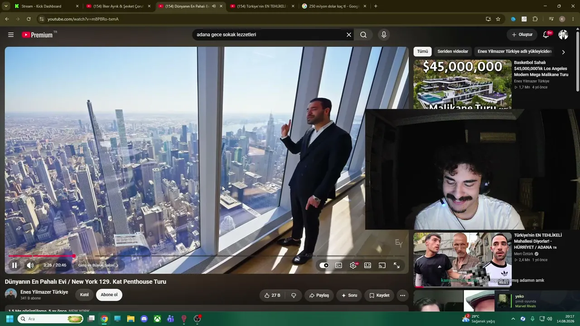The height and width of the screenshot is (326, 580).
Task: Click the browser address bar URL
Action: coord(83,19)
